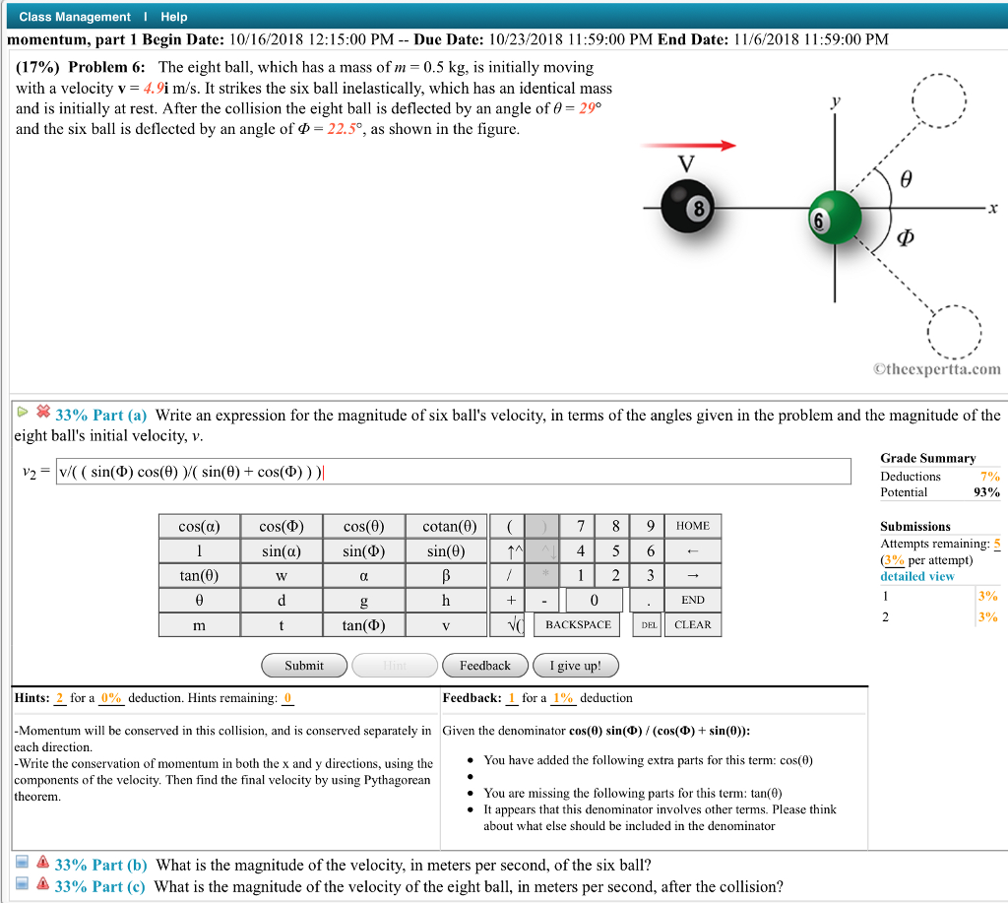This screenshot has height=903, width=1008.
Task: Click the red X icon beside Part (a)
Action: [x=43, y=414]
